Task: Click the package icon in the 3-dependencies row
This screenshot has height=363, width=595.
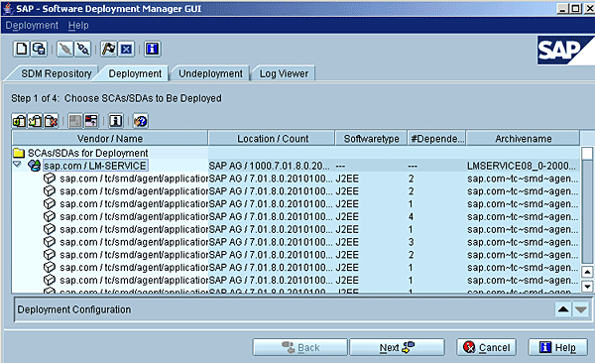Action: pos(50,242)
